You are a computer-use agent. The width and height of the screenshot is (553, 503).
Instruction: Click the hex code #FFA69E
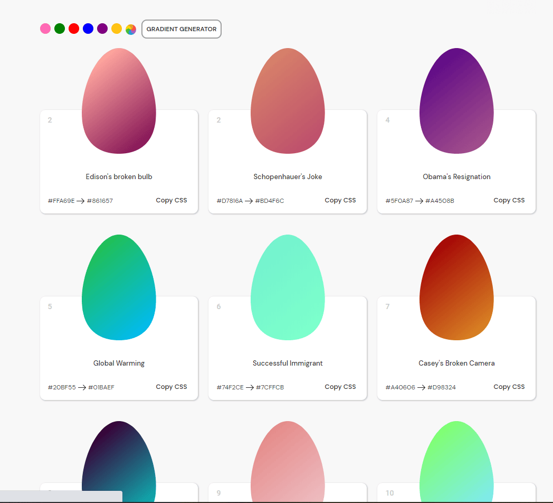pos(61,201)
